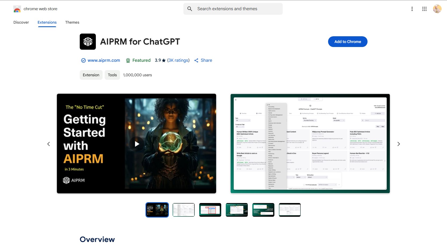Open the Google apps grid

tap(424, 9)
